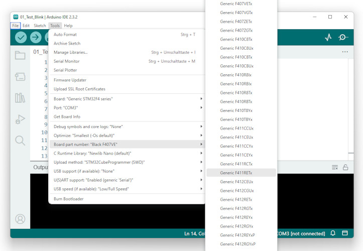
Task: Click Get Board Info
Action: pos(127,116)
